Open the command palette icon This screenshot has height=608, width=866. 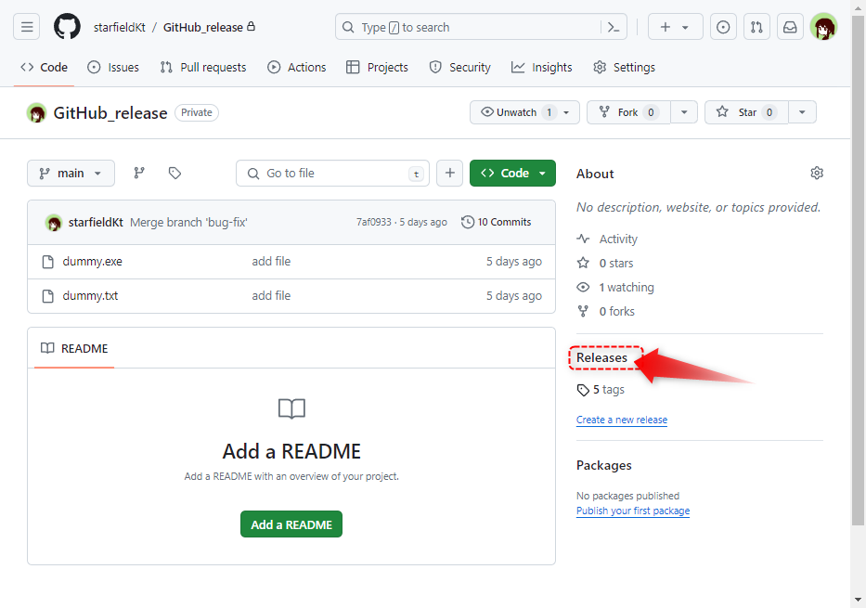point(613,27)
